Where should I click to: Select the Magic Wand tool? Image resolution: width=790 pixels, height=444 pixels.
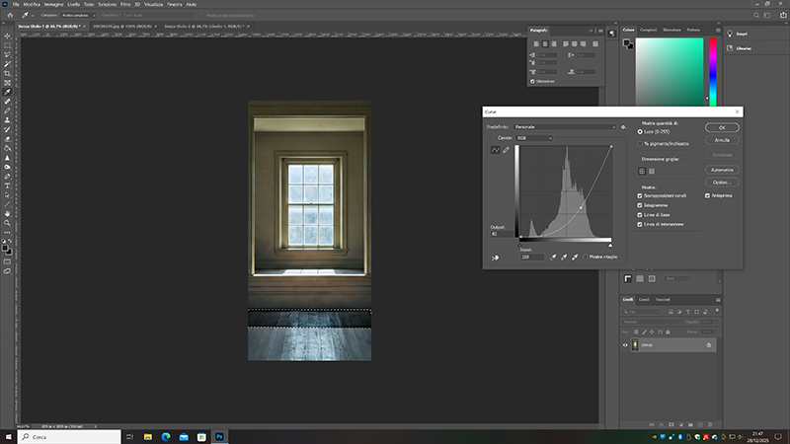7,64
